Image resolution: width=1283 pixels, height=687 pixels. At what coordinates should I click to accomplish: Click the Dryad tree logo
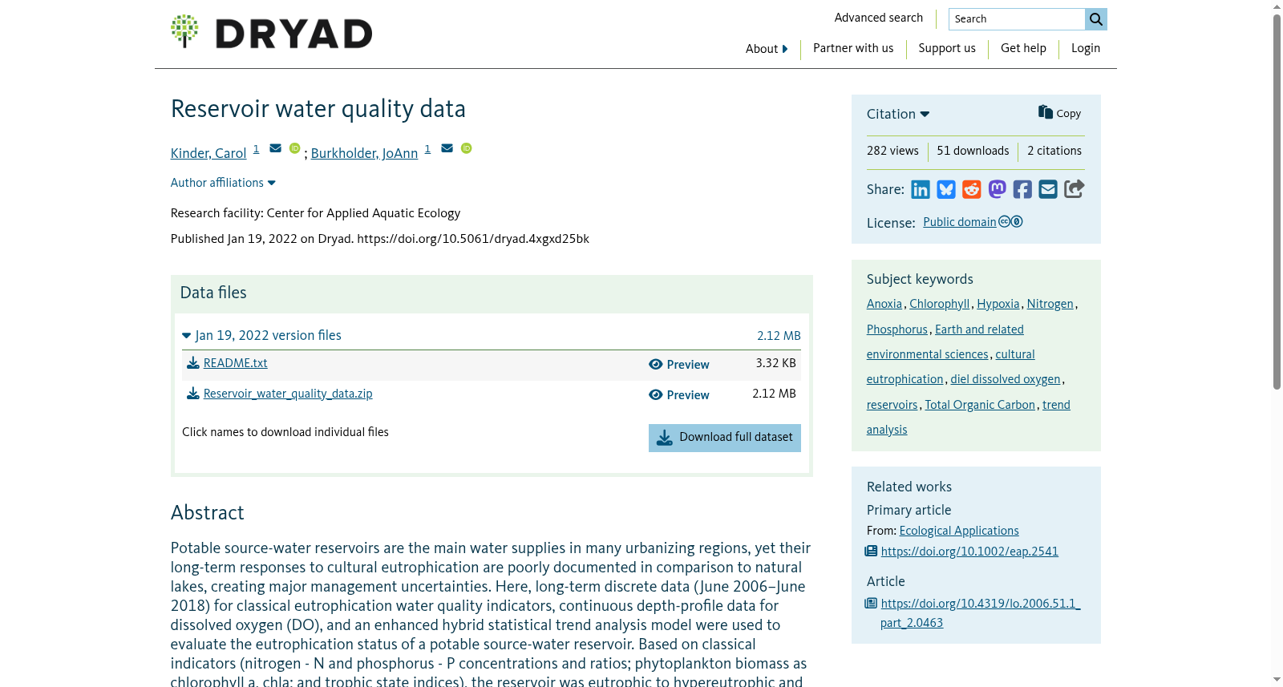(x=184, y=31)
